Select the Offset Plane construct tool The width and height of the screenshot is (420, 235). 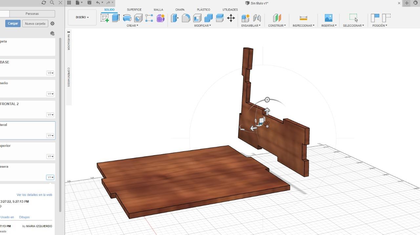[277, 18]
